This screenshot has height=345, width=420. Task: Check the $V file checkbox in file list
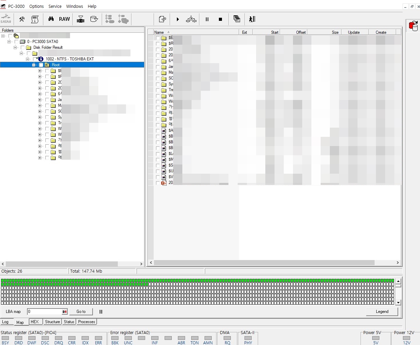(158, 177)
